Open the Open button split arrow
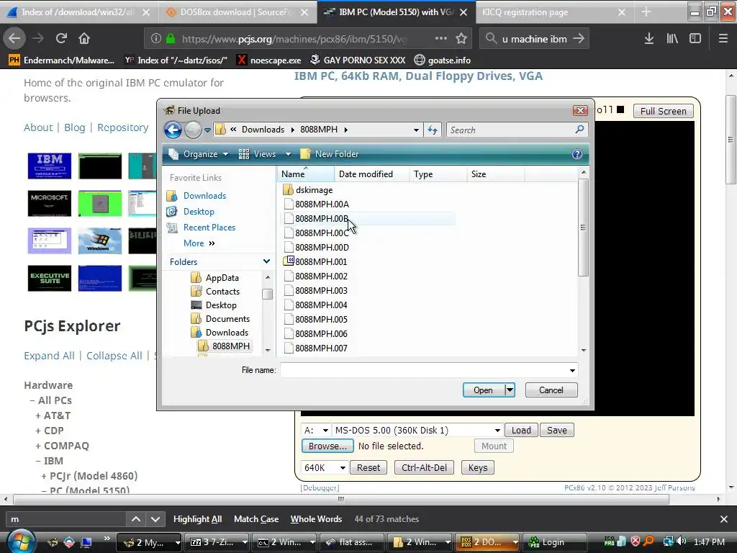 pyautogui.click(x=510, y=390)
